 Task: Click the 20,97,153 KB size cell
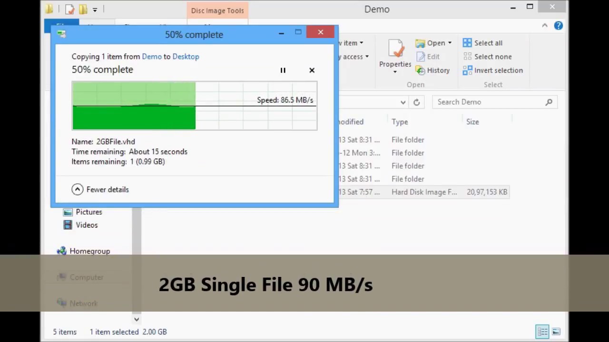[487, 192]
